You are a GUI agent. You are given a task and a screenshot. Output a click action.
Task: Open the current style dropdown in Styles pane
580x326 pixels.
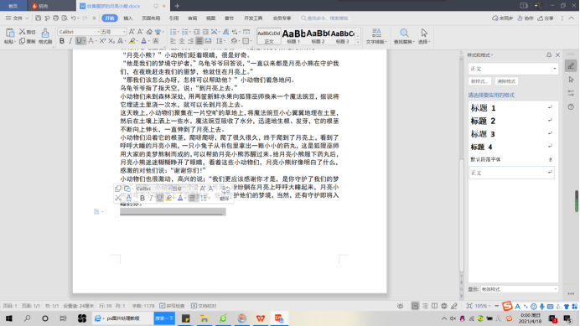[x=555, y=69]
